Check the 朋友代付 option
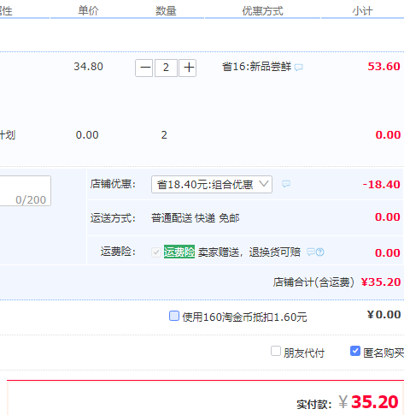This screenshot has height=415, width=410. point(276,351)
